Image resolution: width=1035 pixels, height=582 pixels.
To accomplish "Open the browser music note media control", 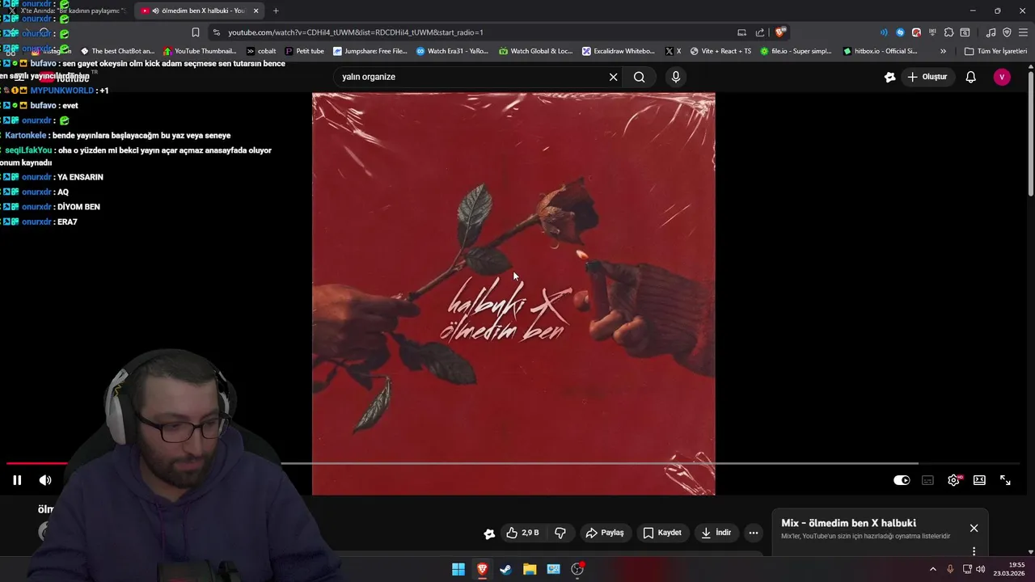I will [x=991, y=32].
